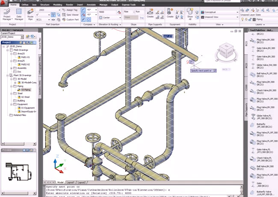Open the upper 45° compass angle dropdown
Screen dimensions: 278x197
[92, 10]
